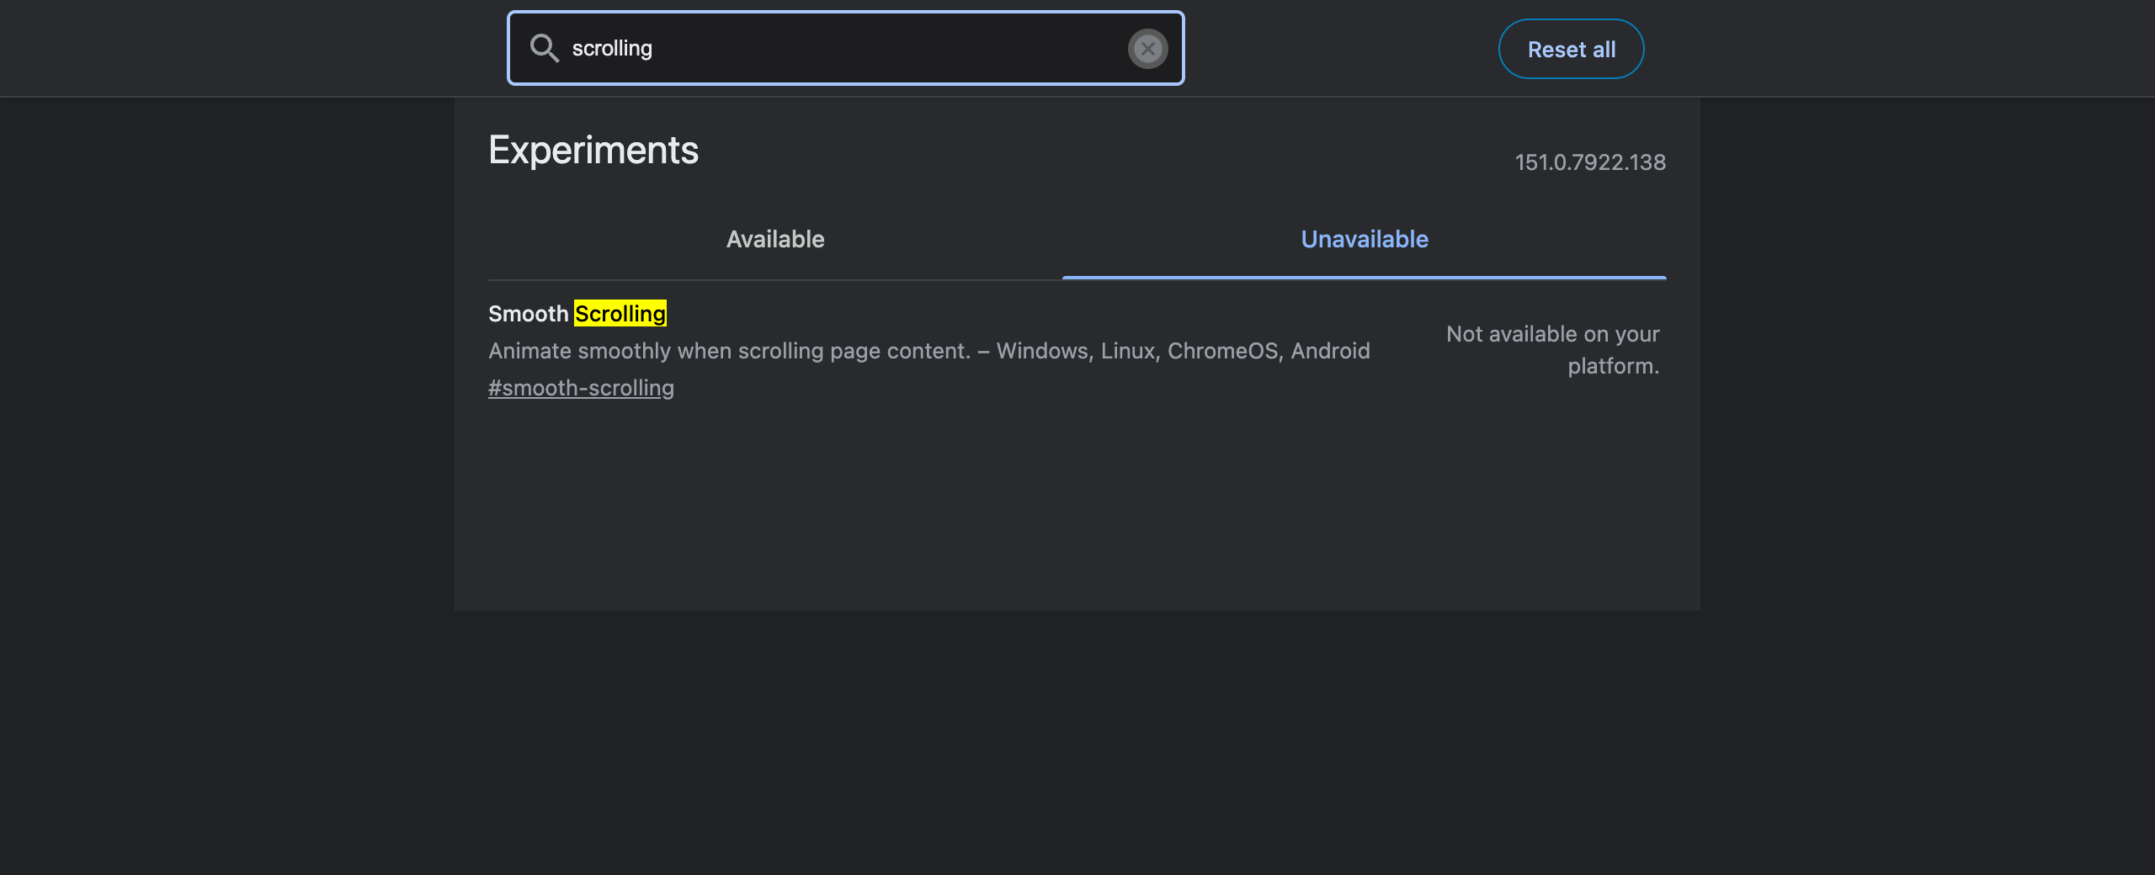Click the version number 151.0.7922.138

[x=1590, y=162]
